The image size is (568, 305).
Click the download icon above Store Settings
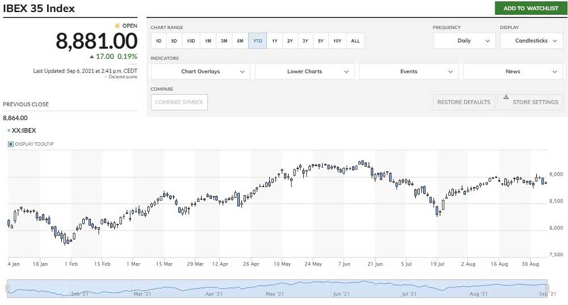pos(506,97)
